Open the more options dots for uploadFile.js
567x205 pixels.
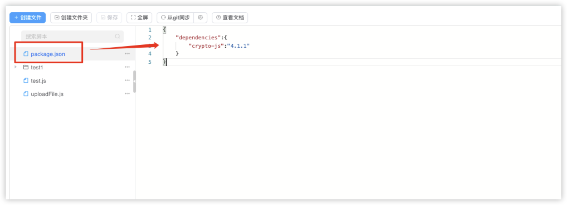[x=127, y=94]
